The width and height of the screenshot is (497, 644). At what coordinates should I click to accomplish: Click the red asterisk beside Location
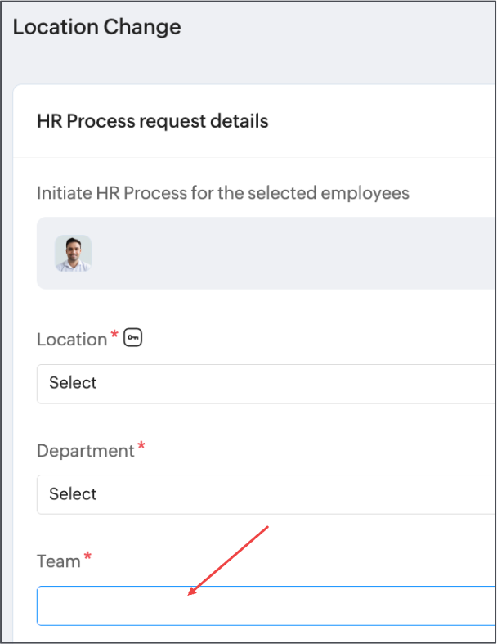pos(114,334)
